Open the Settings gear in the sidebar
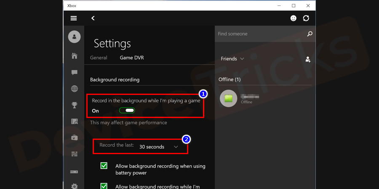This screenshot has width=379, height=189. click(x=75, y=186)
